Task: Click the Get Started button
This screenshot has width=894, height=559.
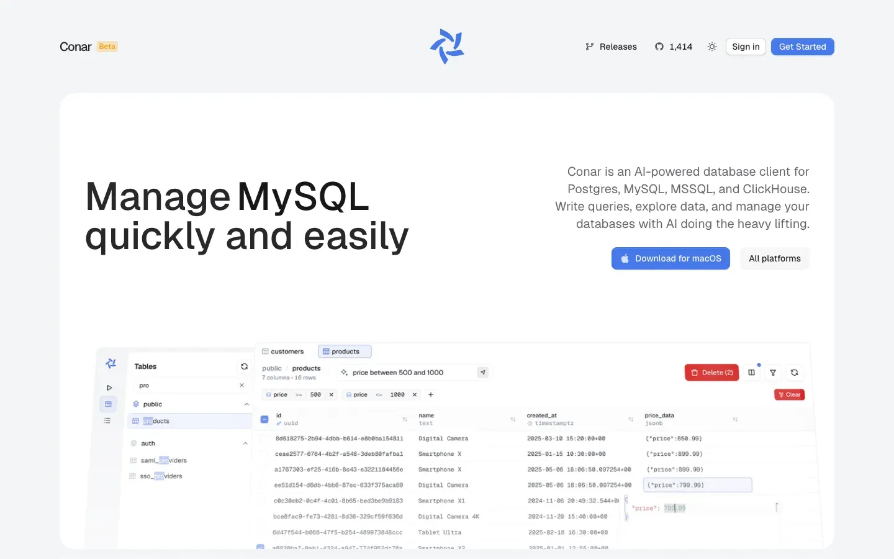Action: (x=802, y=47)
